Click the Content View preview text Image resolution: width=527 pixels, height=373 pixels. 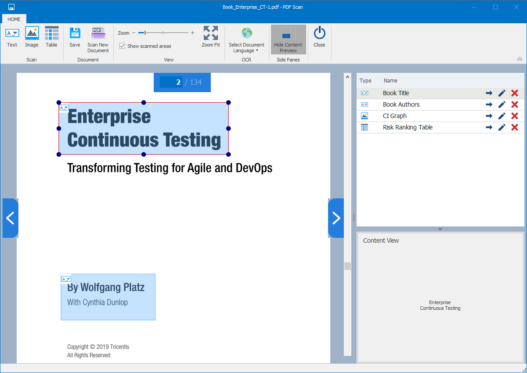(440, 305)
